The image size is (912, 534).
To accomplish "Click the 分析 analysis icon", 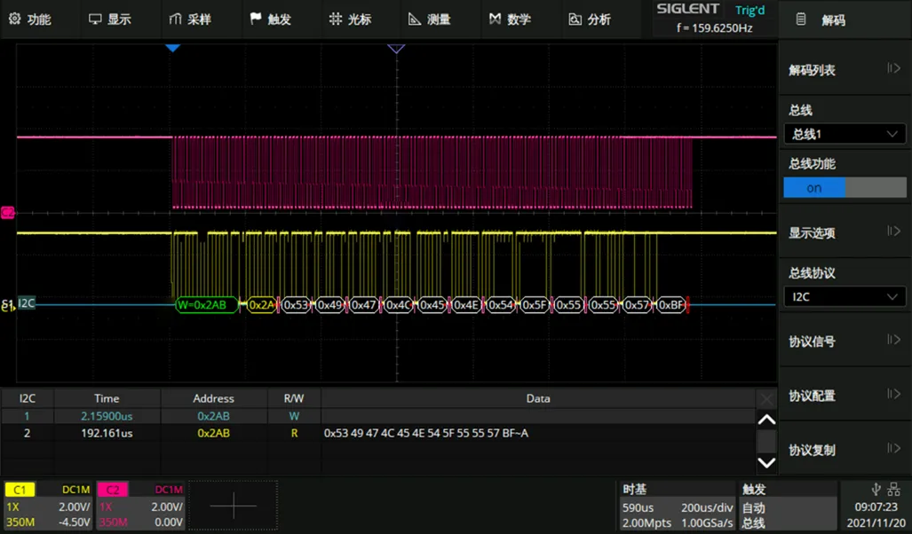I will coord(575,19).
